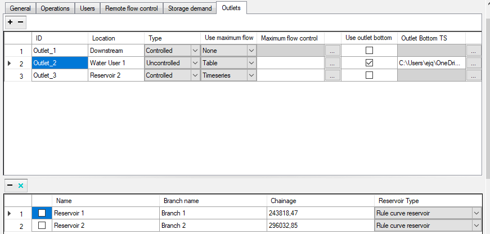Click chainage value 296032,85

(321, 225)
